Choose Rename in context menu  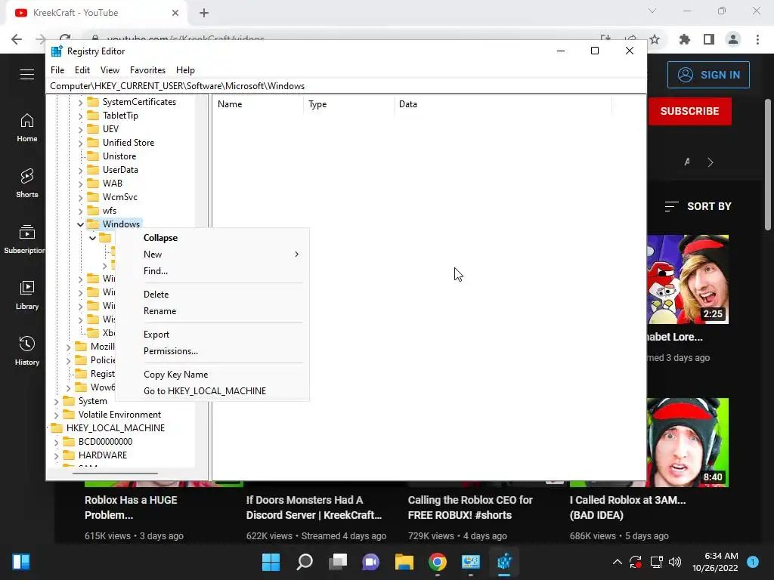coord(212,311)
